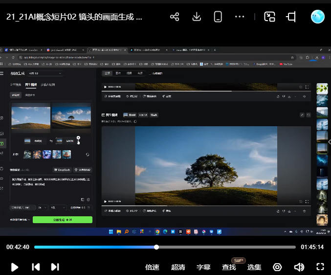The image size is (331, 275).
Task: Toggle fullscreen mode
Action: tap(320, 267)
